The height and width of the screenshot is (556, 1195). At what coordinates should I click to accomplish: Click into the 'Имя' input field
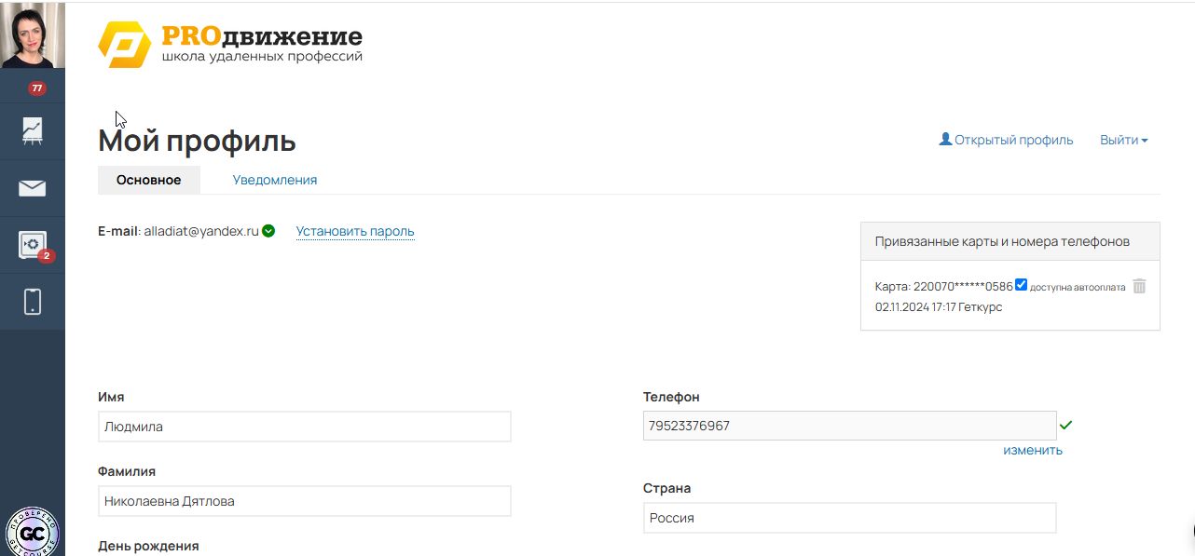coord(304,427)
